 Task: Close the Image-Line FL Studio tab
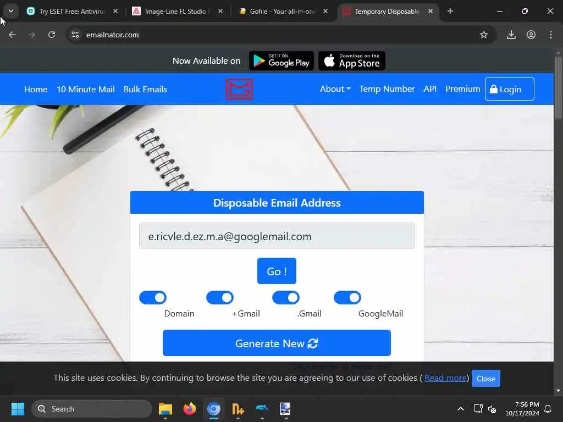(220, 11)
